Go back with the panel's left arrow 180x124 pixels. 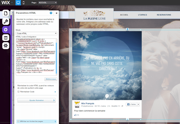(x=13, y=13)
